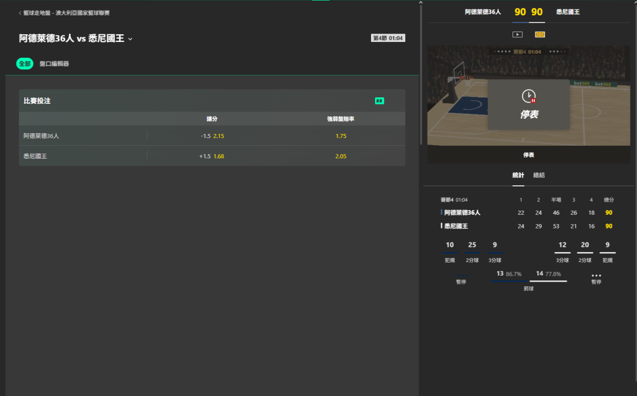Click the 阿德萊德36人 name in top scoreboard
Image resolution: width=637 pixels, height=396 pixels.
(x=482, y=12)
